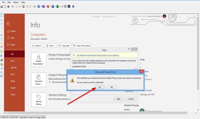Click the black info icon in the toolbar
Image resolution: width=200 pixels, height=119 pixels.
point(69,6)
